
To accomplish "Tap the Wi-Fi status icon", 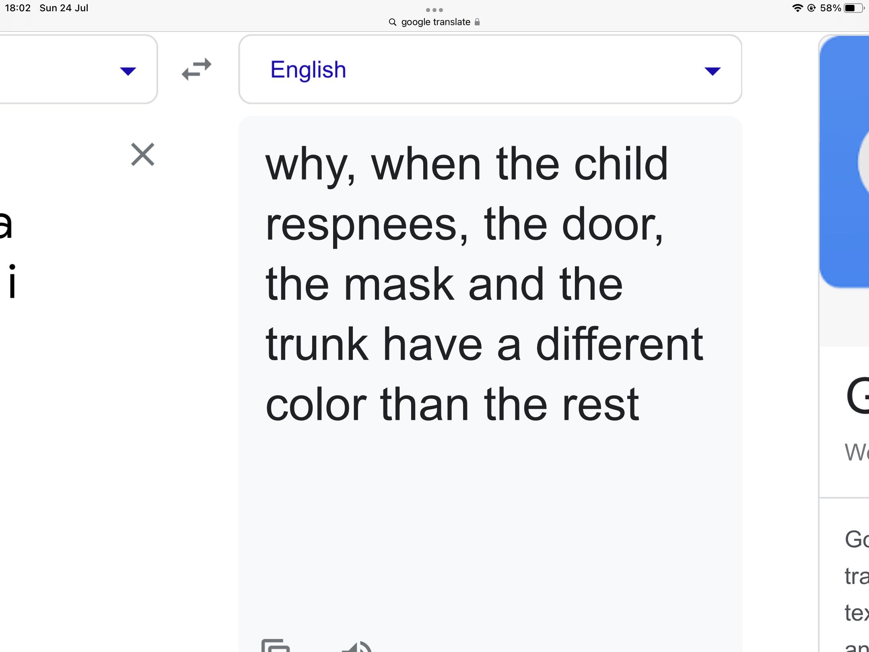I will coord(797,8).
